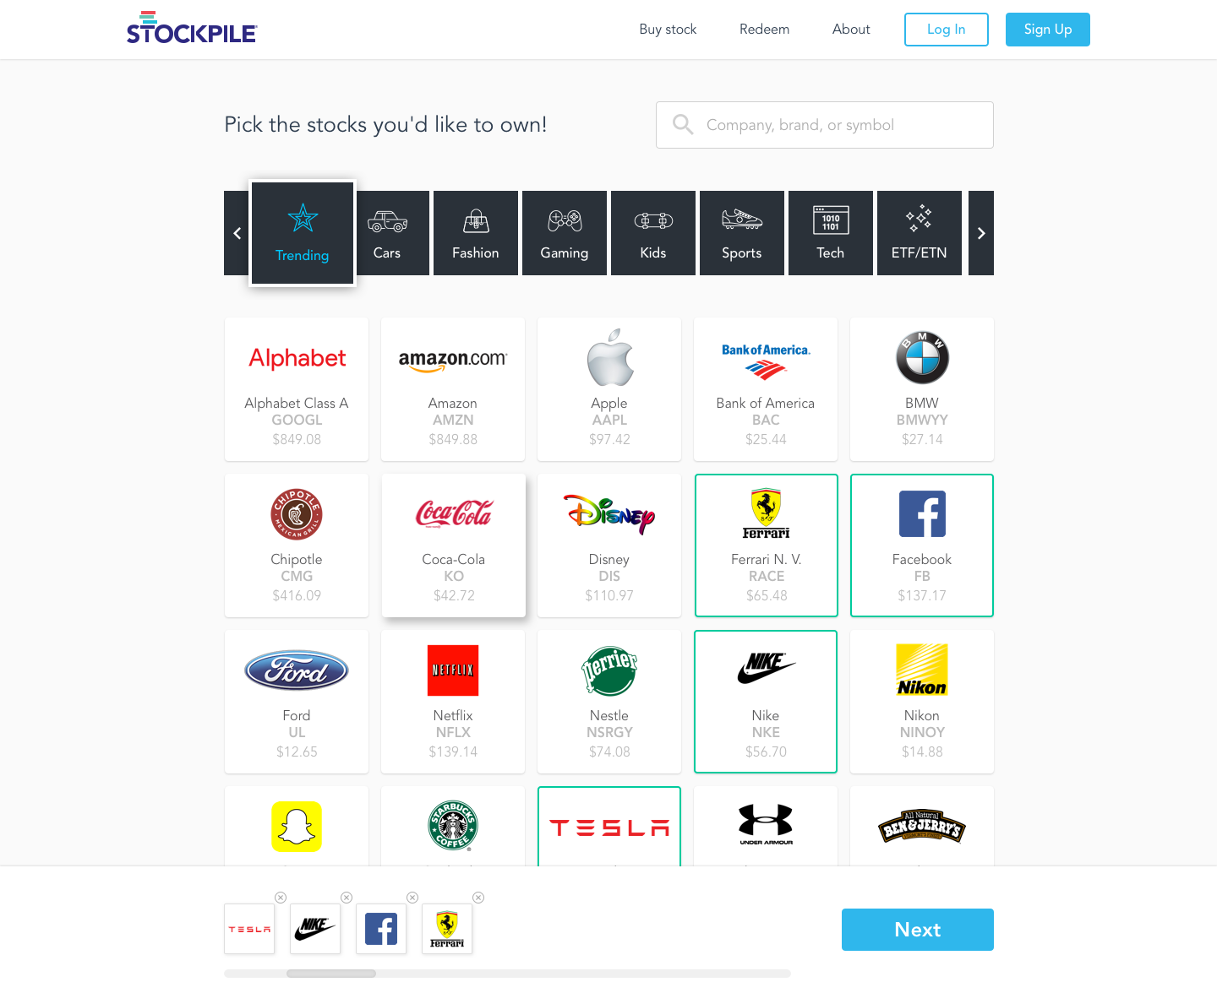Screen dimensions: 1217x993
Task: Go to the Redeem page
Action: tap(764, 30)
